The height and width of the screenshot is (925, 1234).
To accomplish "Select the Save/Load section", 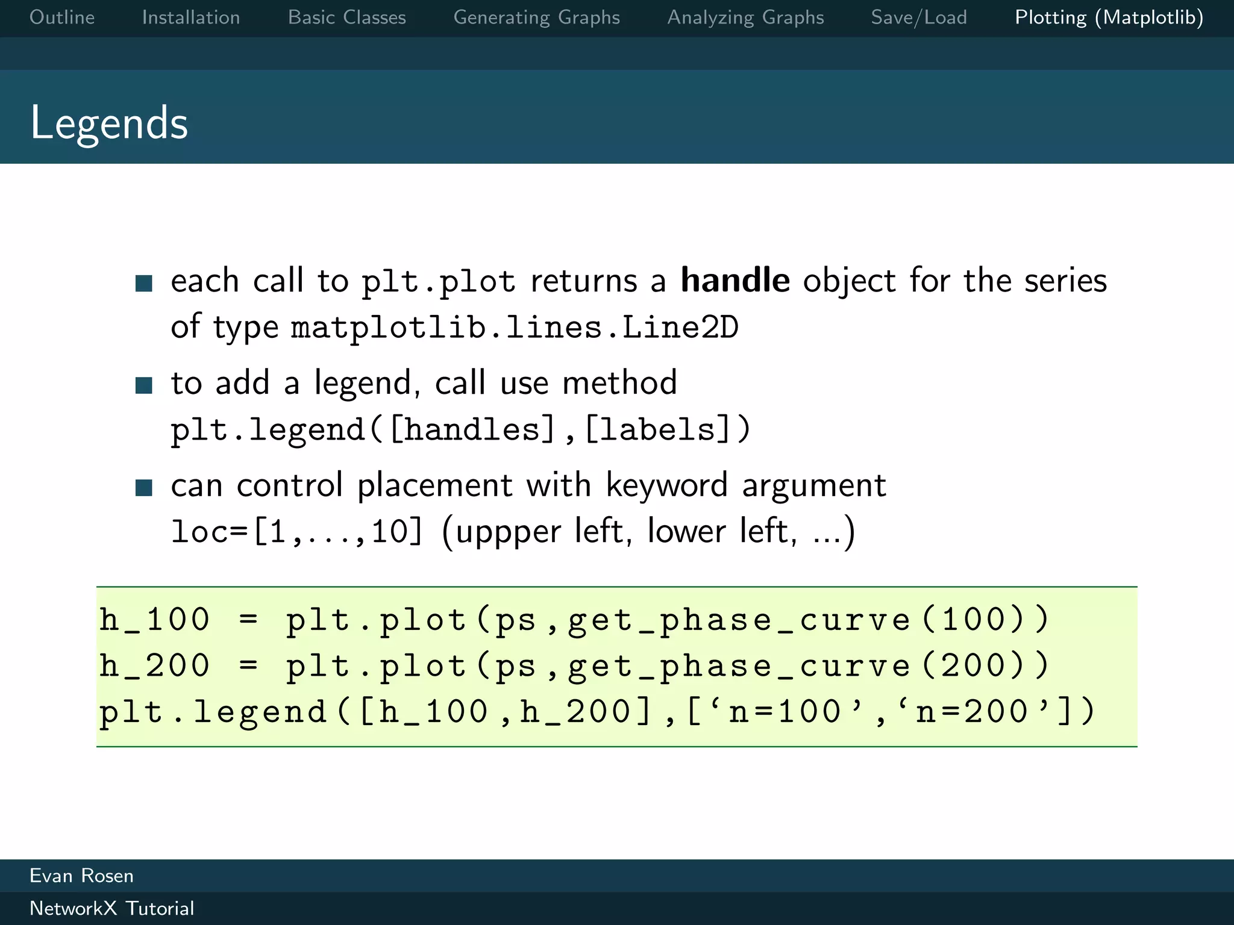I will click(x=919, y=17).
